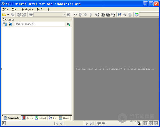Expand all contents tree icon
This screenshot has width=160, height=127.
5,24
